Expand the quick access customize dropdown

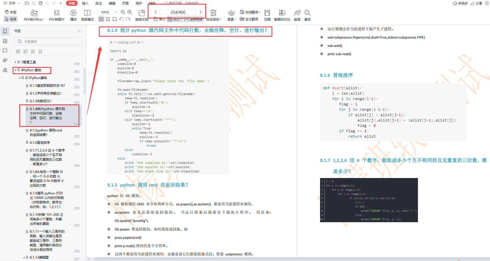(61, 3)
